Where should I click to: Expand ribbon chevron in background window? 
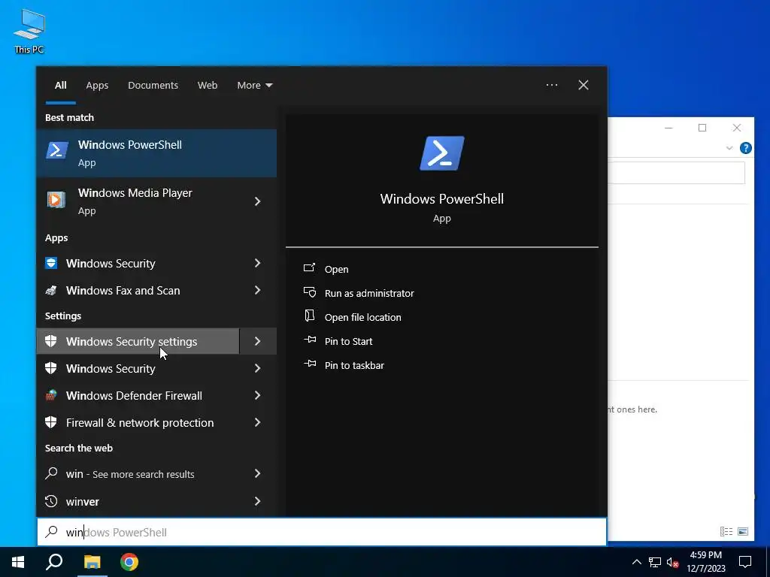[x=729, y=148]
